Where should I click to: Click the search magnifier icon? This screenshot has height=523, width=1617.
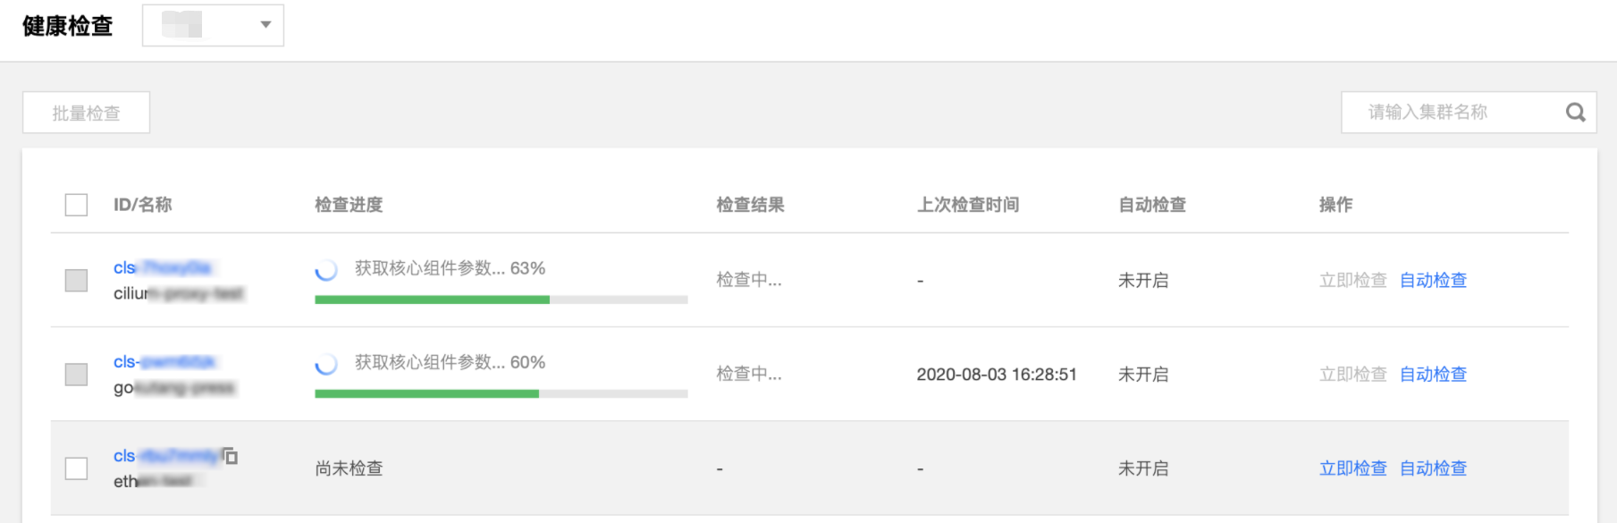pyautogui.click(x=1575, y=113)
